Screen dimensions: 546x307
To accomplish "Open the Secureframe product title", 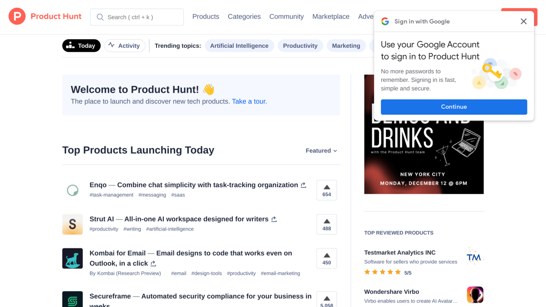I will pyautogui.click(x=201, y=300).
